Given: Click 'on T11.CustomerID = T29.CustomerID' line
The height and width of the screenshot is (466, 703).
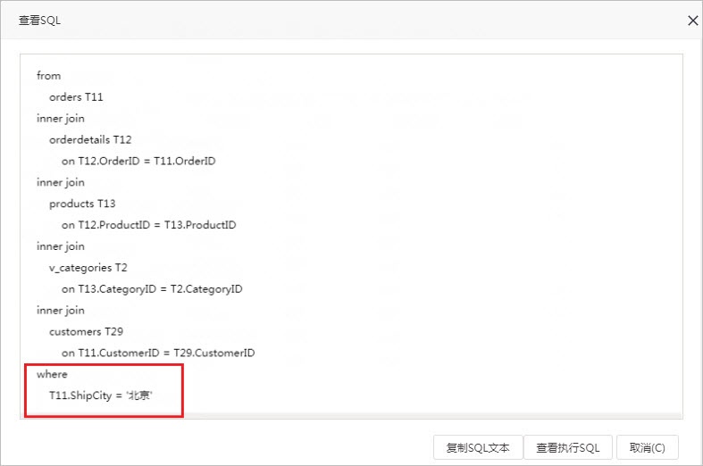Looking at the screenshot, I should tap(158, 354).
